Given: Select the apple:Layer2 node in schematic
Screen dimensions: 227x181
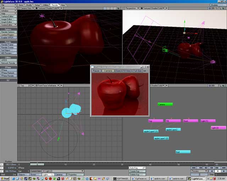Looking at the screenshot, I should click(x=173, y=129).
